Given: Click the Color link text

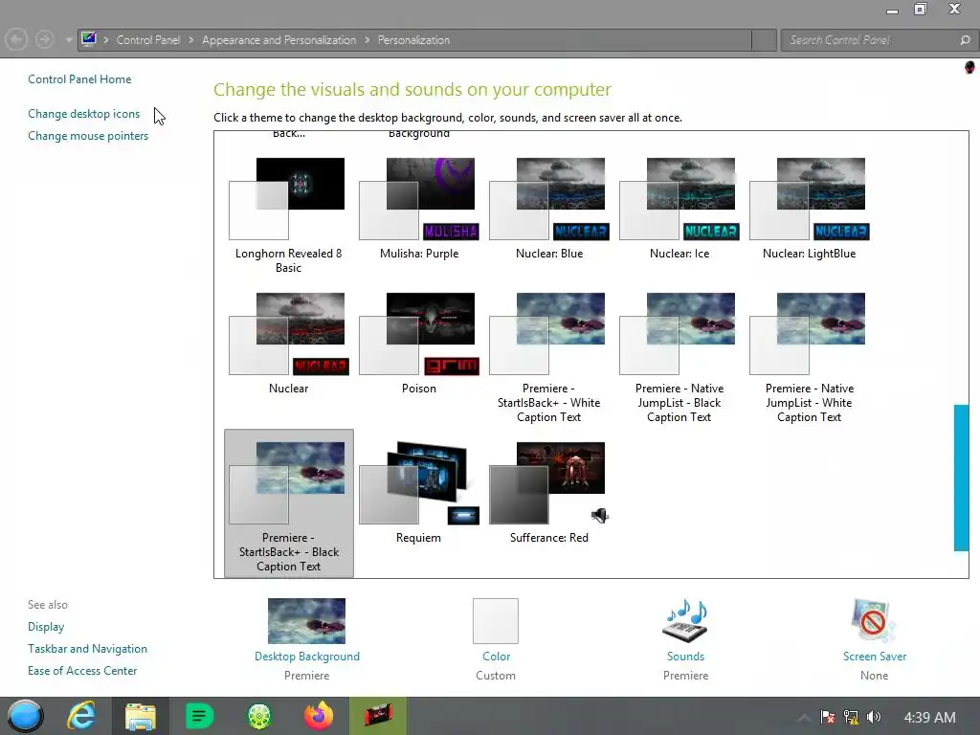Looking at the screenshot, I should pos(497,657).
